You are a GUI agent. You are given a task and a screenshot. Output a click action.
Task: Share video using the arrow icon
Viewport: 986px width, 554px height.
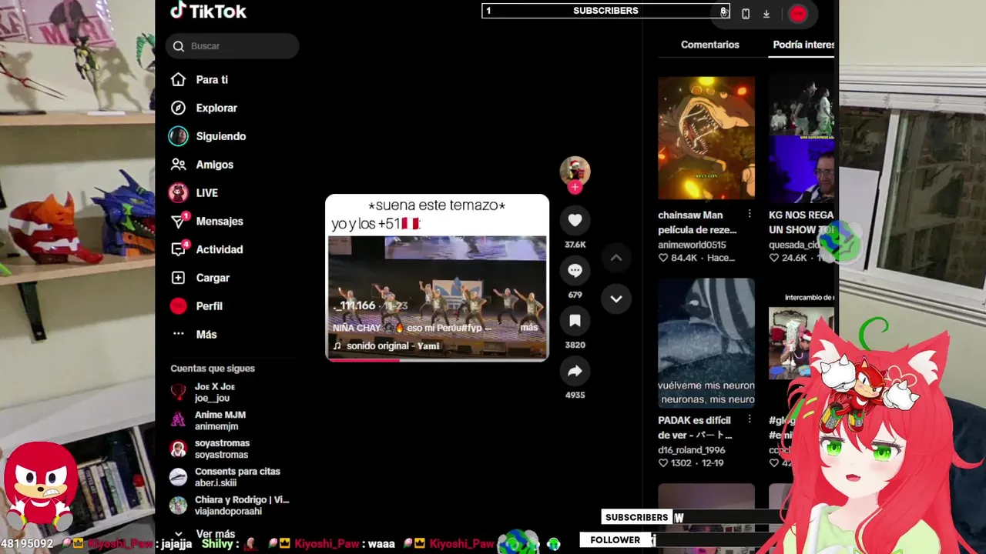pos(575,372)
